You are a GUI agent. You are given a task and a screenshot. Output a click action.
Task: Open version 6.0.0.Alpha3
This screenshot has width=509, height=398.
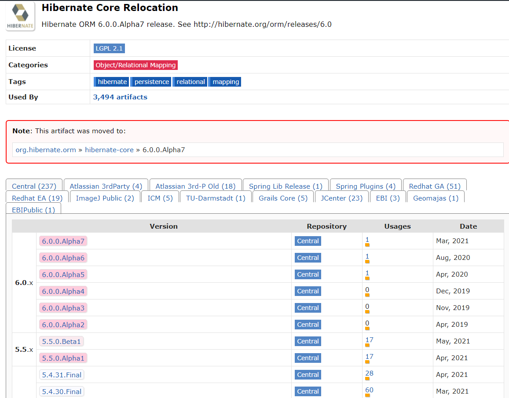[63, 308]
